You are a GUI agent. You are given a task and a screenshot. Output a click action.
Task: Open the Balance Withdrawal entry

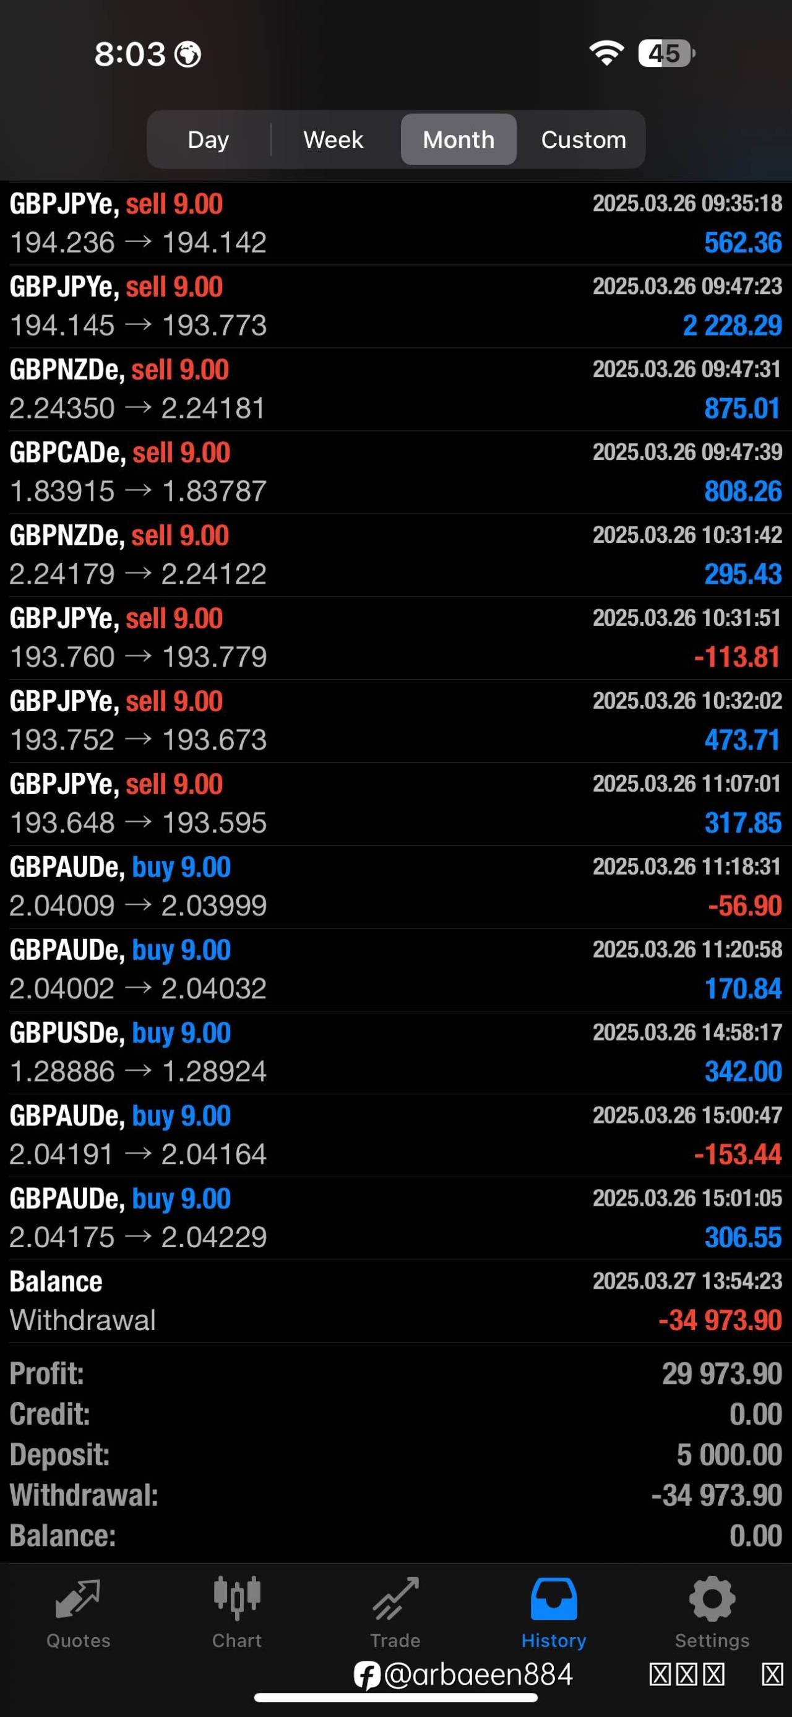(x=395, y=1300)
